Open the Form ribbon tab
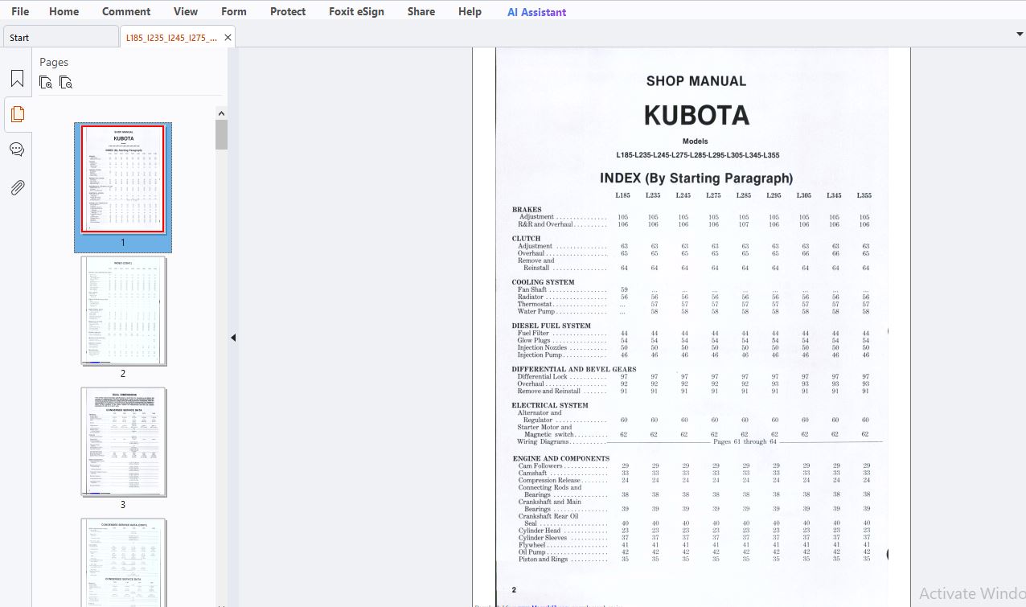 pyautogui.click(x=234, y=11)
